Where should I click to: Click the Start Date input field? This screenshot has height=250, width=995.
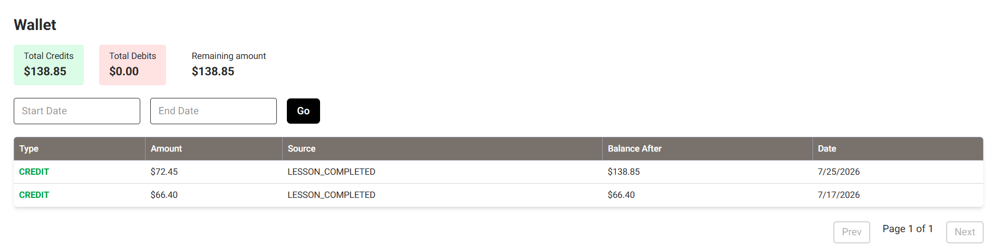pyautogui.click(x=77, y=111)
